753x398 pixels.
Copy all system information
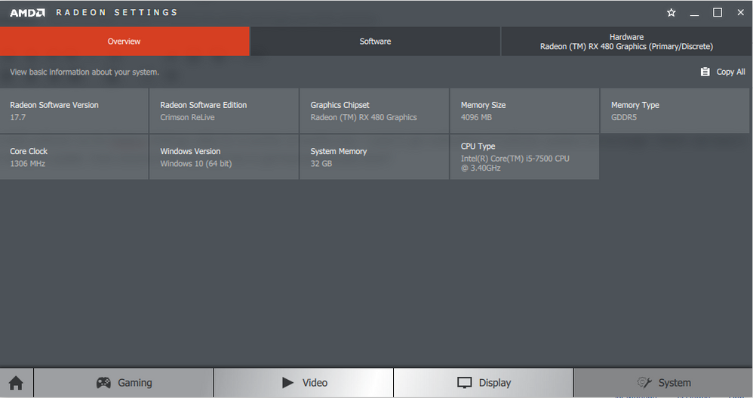[723, 72]
